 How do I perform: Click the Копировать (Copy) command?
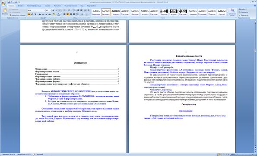(x=15, y=12)
